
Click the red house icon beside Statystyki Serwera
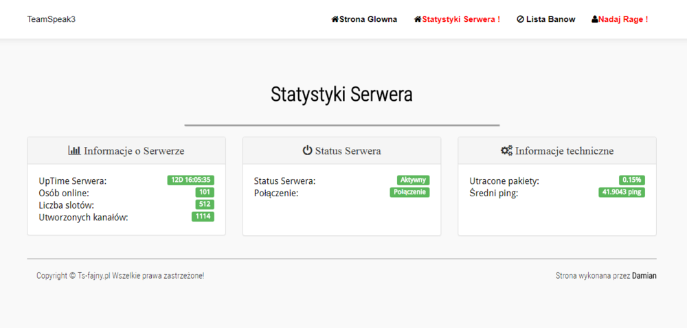coord(418,19)
